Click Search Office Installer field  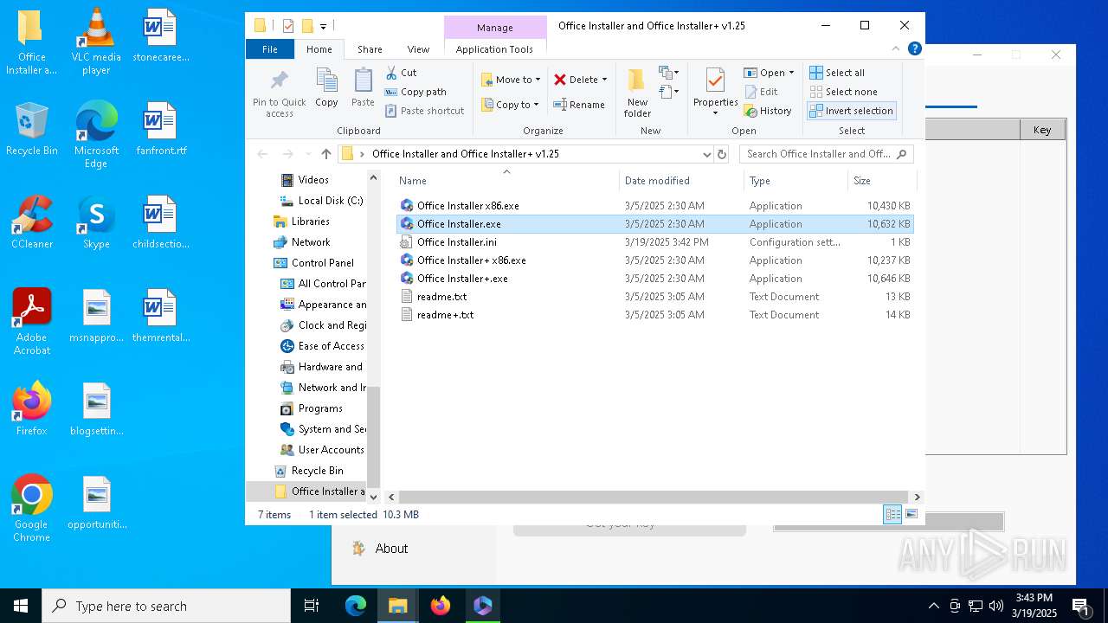pyautogui.click(x=826, y=154)
